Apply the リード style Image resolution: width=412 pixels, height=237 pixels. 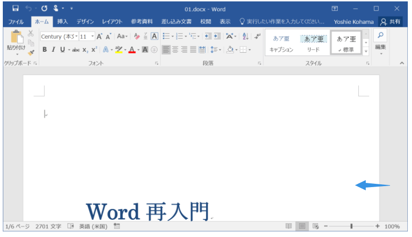(313, 44)
